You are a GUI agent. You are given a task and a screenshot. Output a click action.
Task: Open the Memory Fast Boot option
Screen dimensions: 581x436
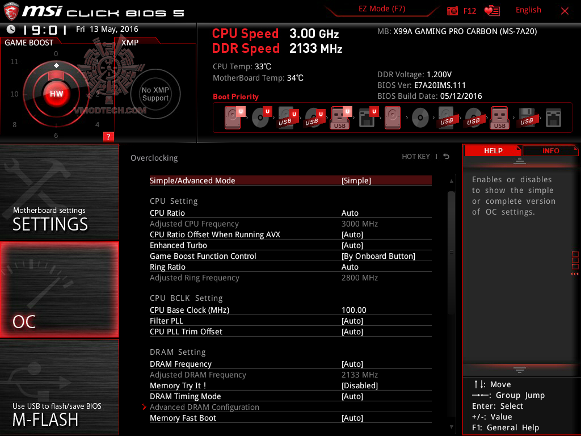[290, 418]
